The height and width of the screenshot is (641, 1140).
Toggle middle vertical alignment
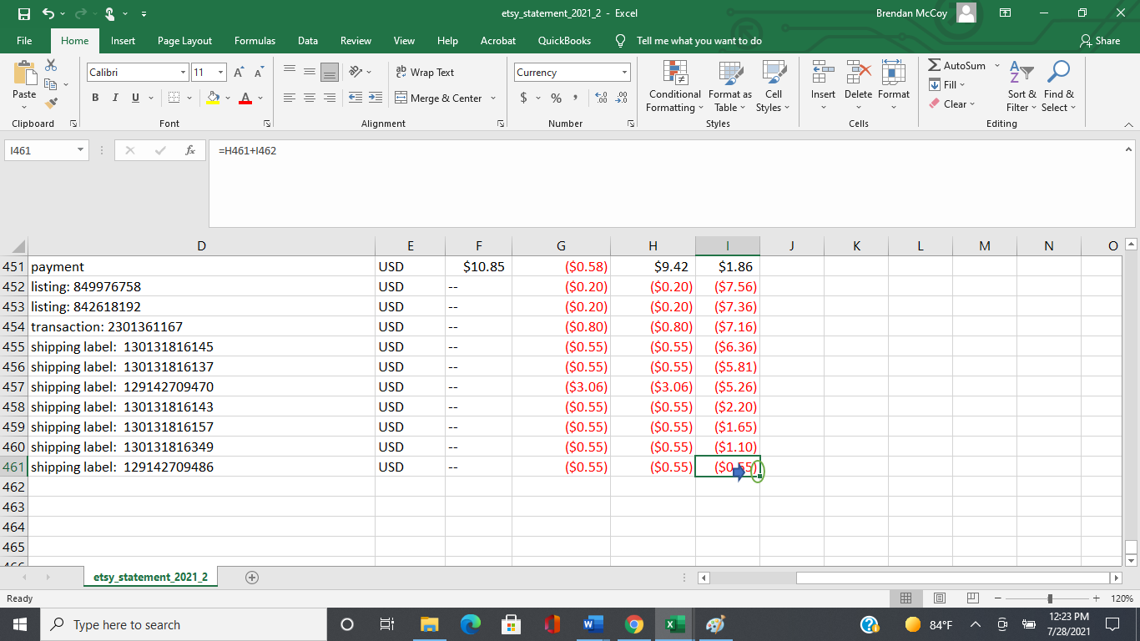point(309,73)
